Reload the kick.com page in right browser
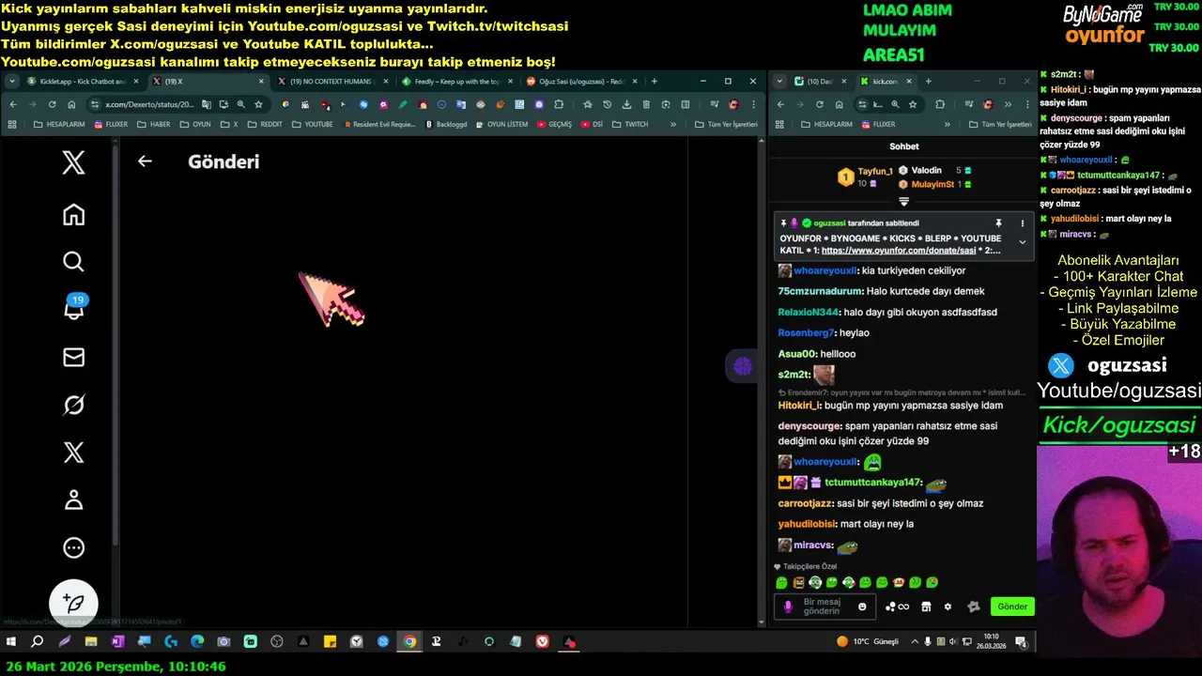Screen dimensions: 1202x676 [x=819, y=104]
